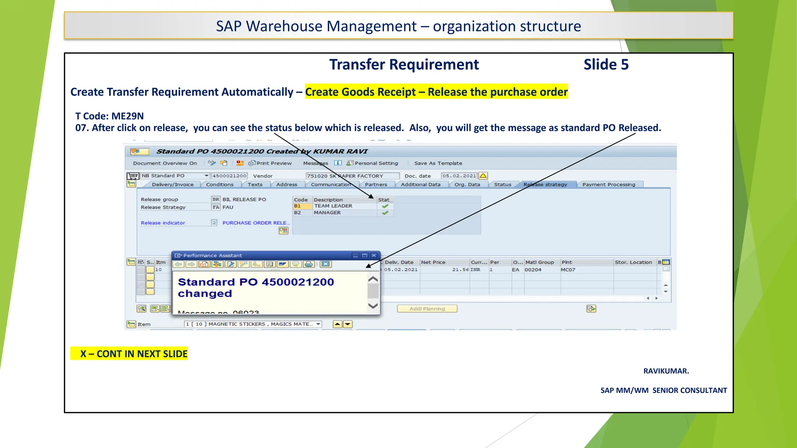Click the item detail magnifier icon below table
797x448 pixels.
coord(142,308)
